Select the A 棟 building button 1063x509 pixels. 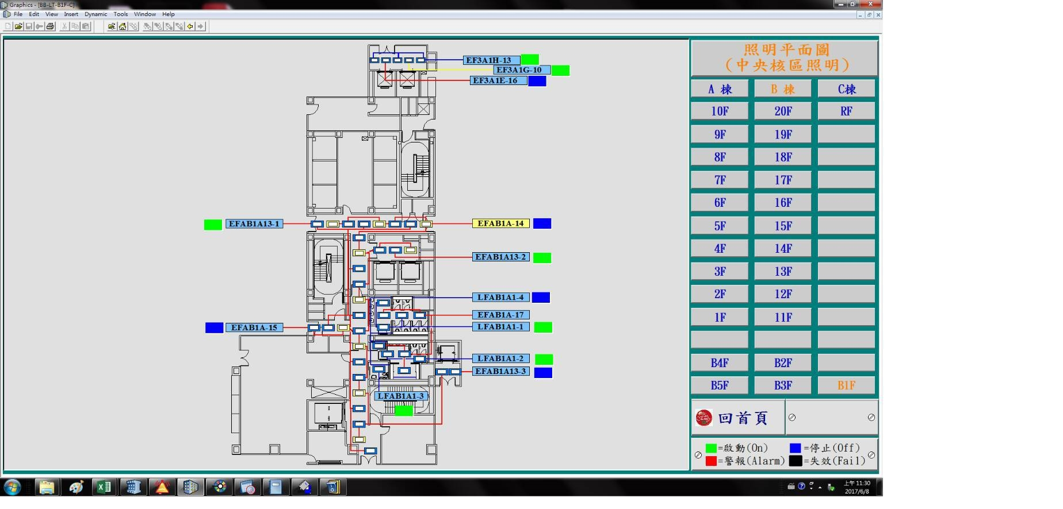(720, 89)
